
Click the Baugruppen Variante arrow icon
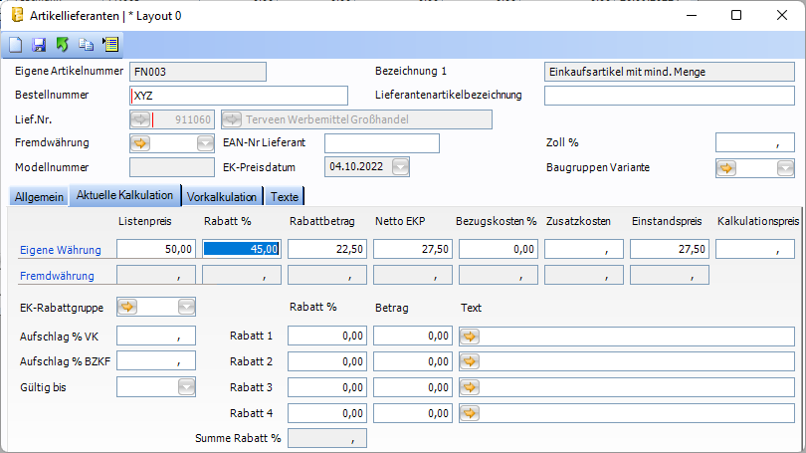pos(726,167)
